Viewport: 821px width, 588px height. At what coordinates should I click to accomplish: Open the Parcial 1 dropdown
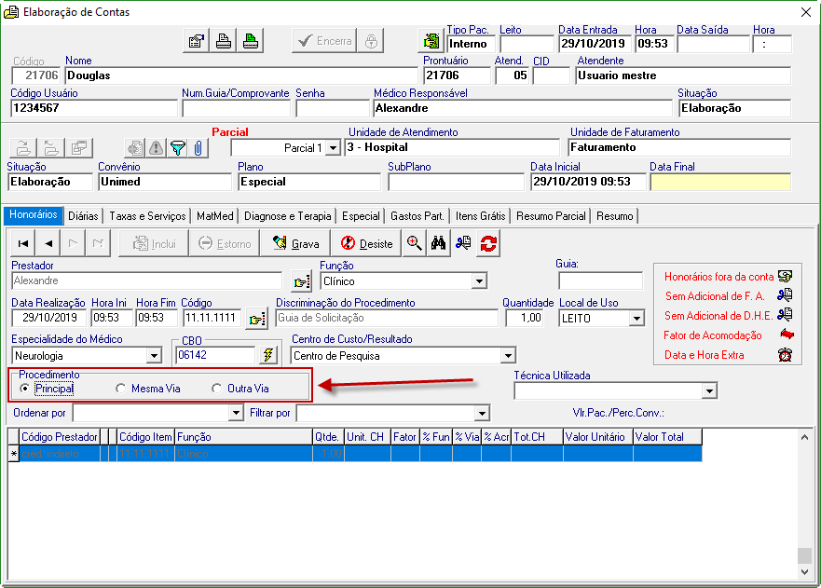click(333, 148)
